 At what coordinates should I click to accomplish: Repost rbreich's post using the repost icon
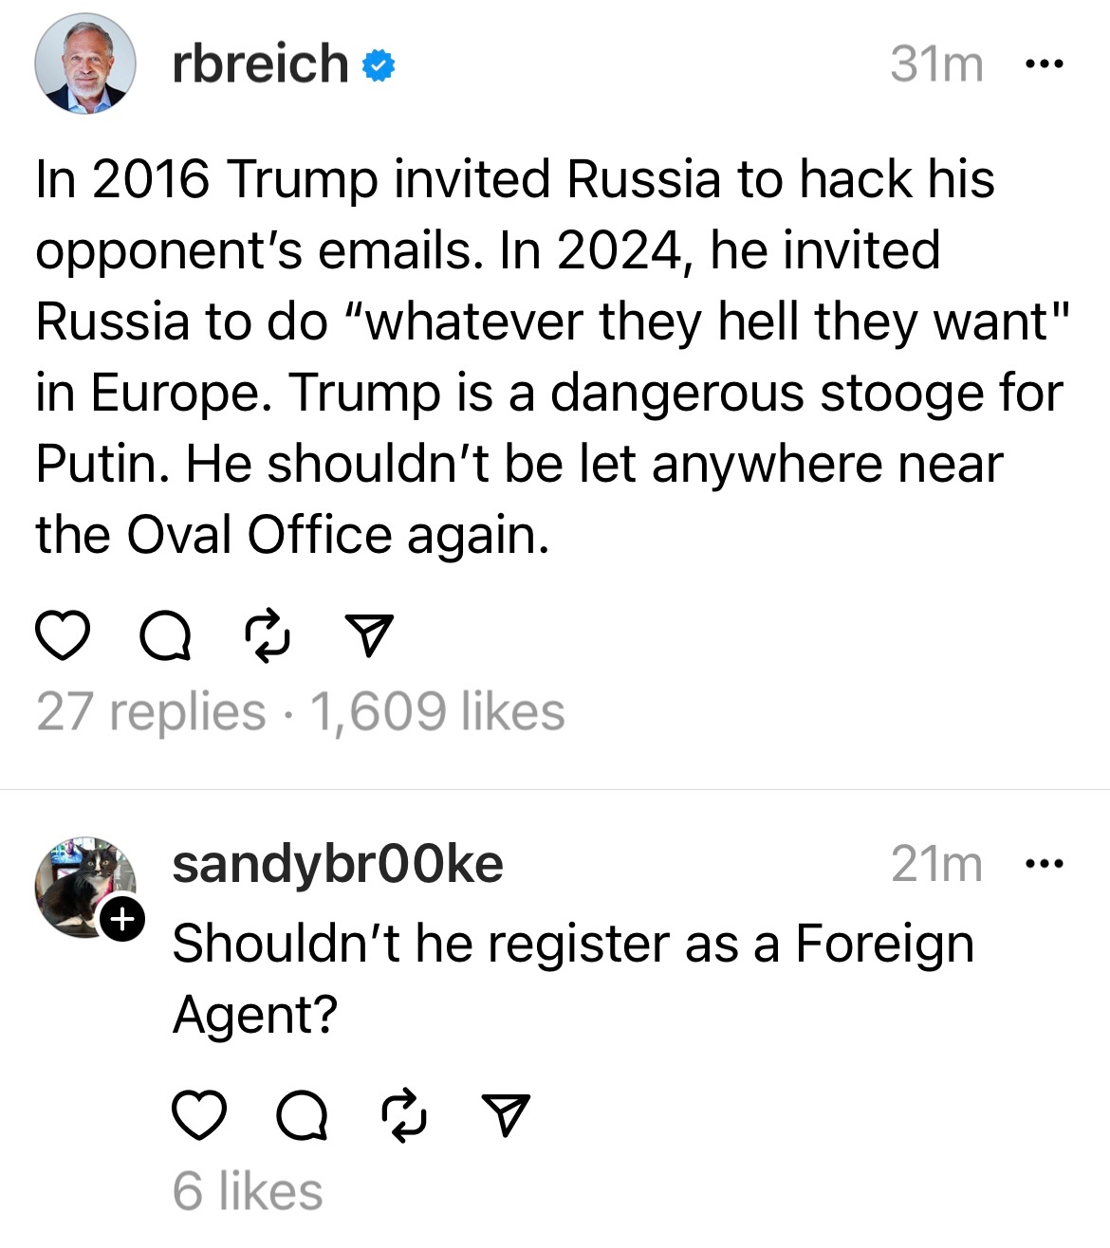[267, 636]
